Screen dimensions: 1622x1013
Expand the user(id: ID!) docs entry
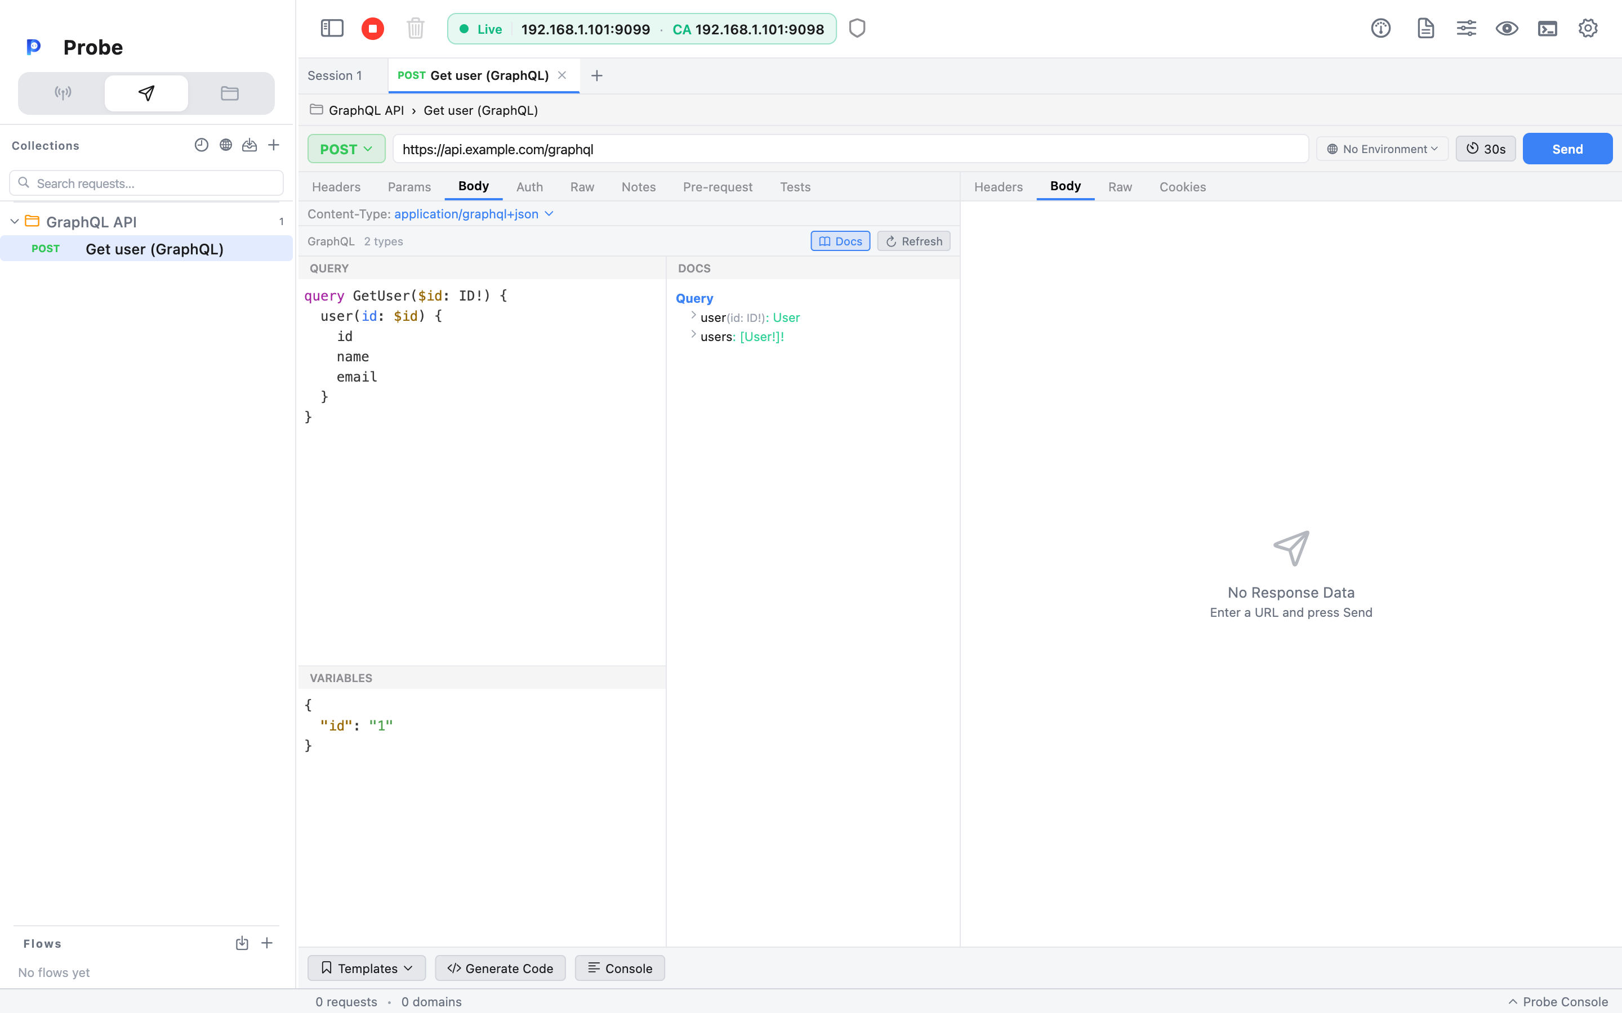pyautogui.click(x=693, y=315)
